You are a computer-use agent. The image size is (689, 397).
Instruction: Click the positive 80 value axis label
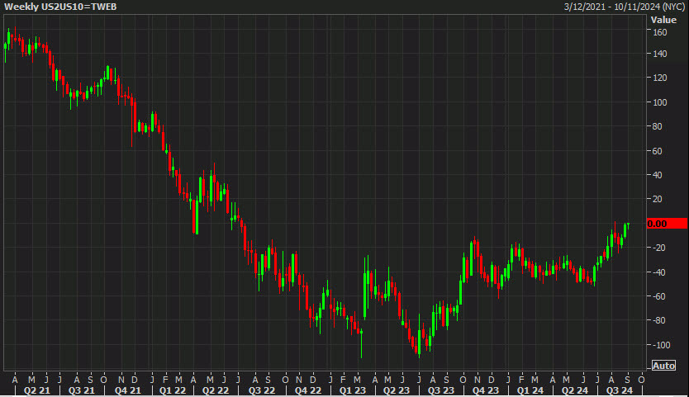click(658, 126)
